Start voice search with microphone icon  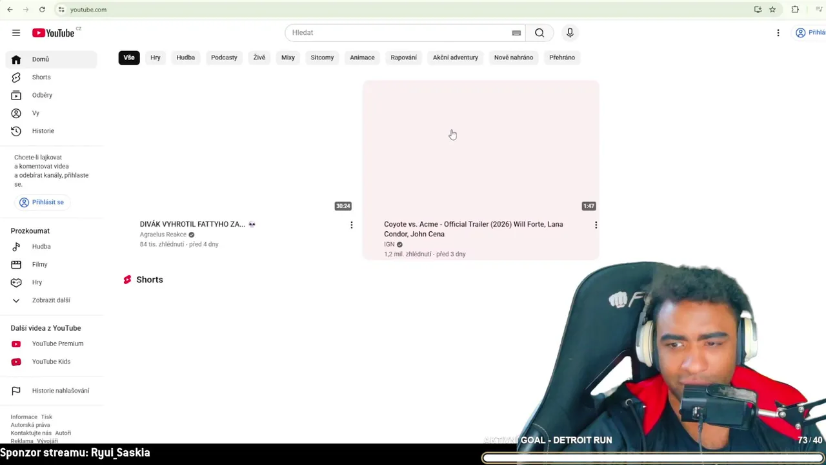coord(570,32)
